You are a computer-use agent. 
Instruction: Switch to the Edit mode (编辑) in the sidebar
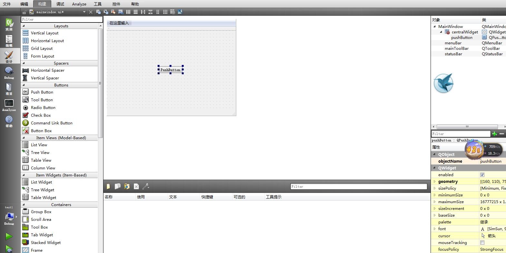coord(9,41)
